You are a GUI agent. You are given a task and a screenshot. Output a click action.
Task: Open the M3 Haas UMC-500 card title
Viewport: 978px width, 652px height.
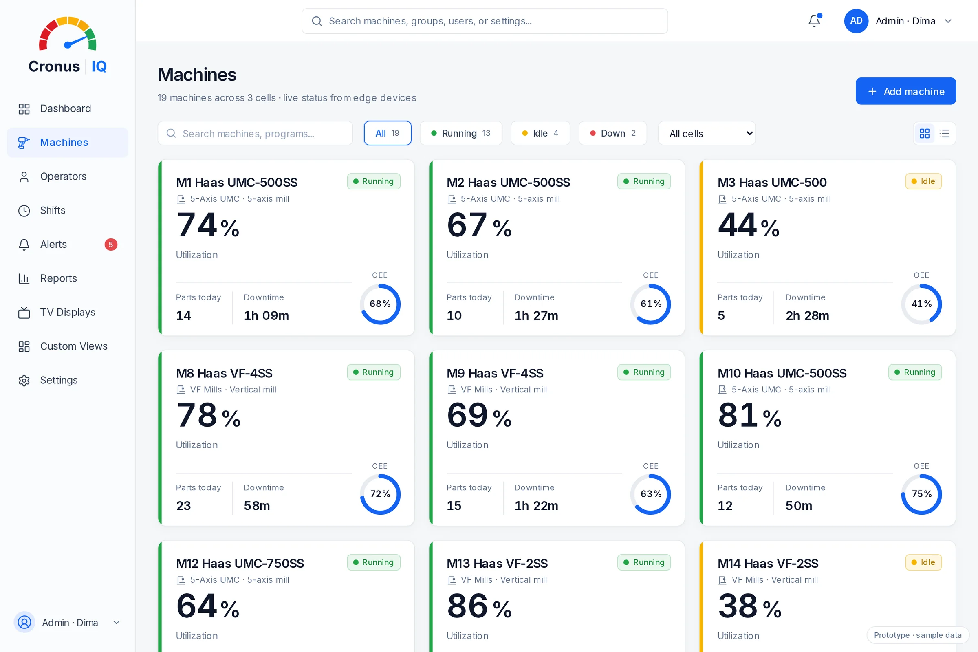pyautogui.click(x=772, y=183)
